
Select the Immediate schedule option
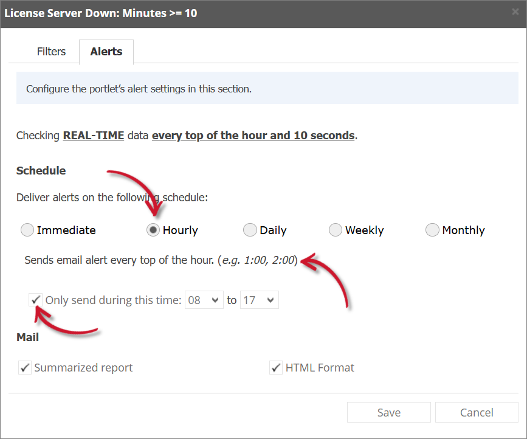[27, 230]
